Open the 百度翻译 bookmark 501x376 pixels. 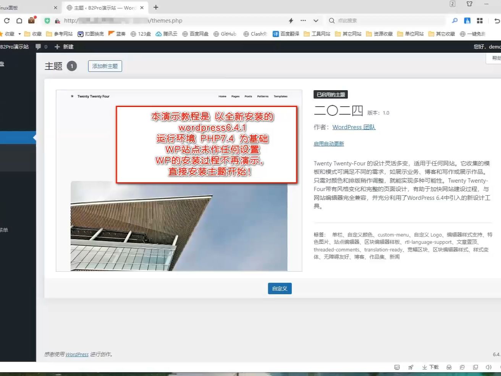[286, 34]
